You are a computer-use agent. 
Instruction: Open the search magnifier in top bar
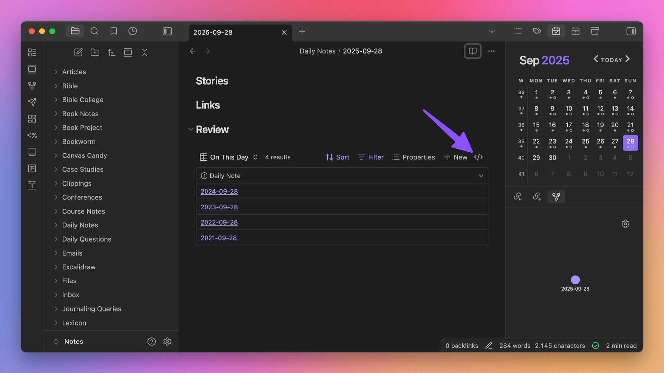[x=94, y=31]
